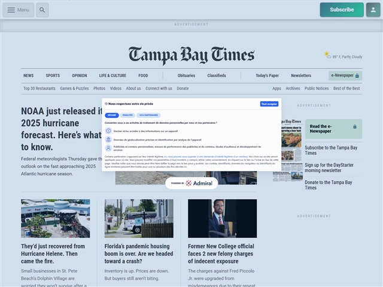Click the precise geolocation data icon
The width and height of the screenshot is (383, 287).
pos(108,139)
